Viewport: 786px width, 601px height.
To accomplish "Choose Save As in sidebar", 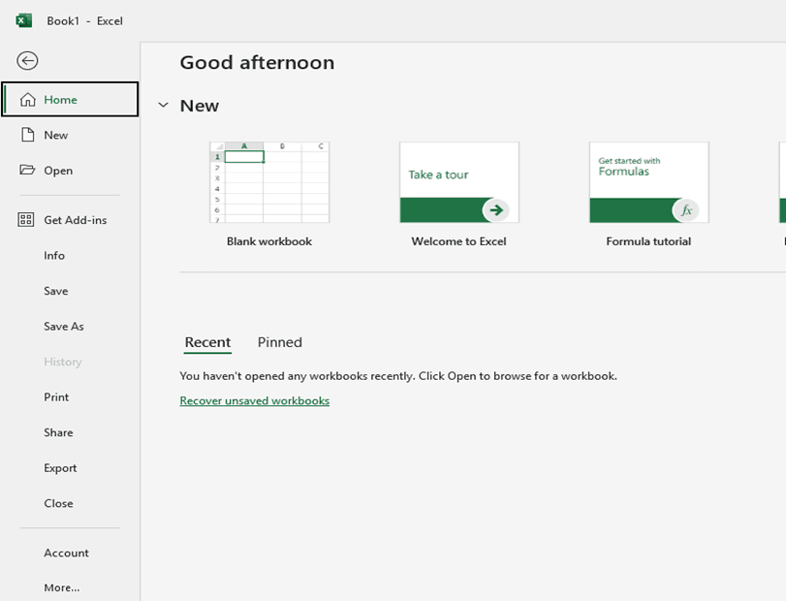I will tap(64, 327).
